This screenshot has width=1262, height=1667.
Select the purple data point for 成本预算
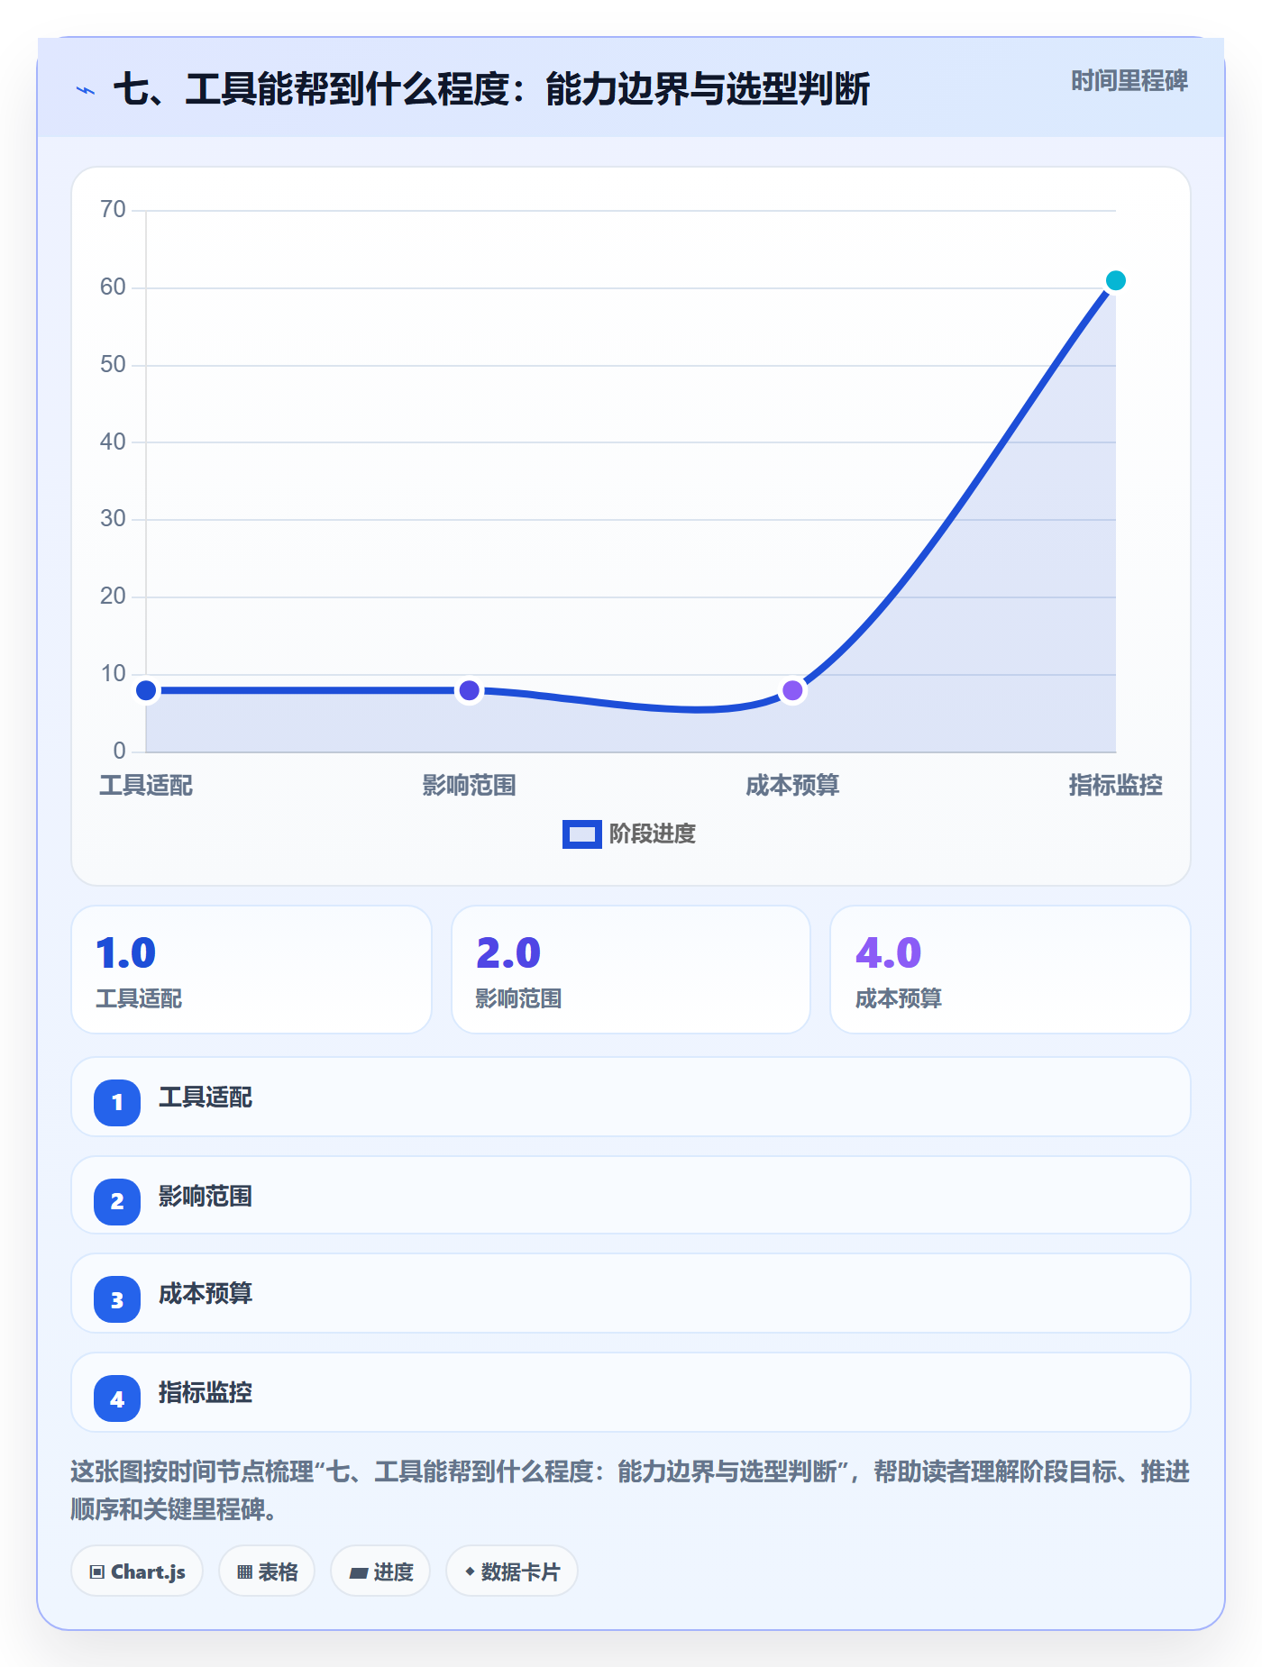tap(792, 691)
